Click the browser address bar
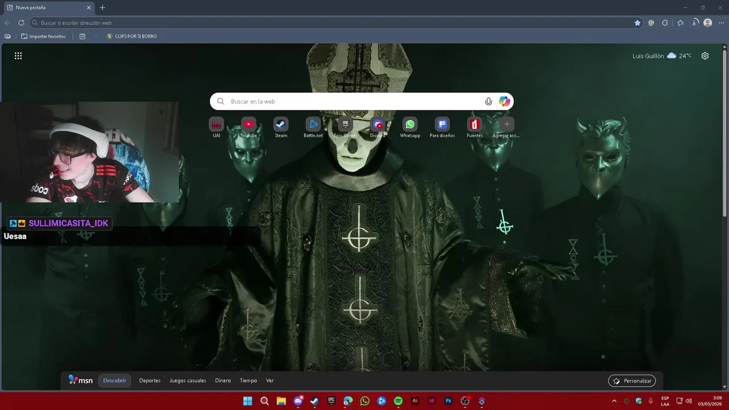The width and height of the screenshot is (729, 410). point(336,23)
